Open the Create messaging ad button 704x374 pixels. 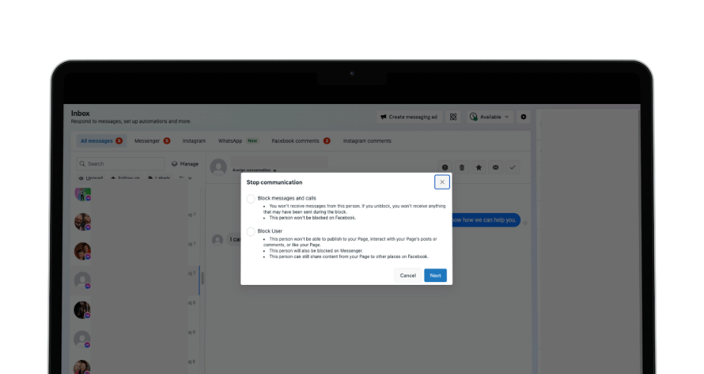pyautogui.click(x=409, y=117)
